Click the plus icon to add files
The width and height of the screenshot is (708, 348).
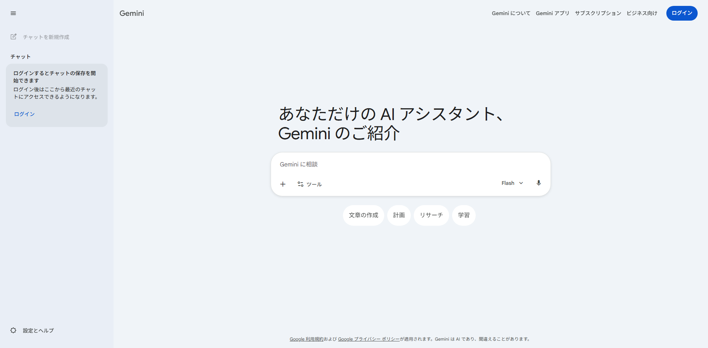point(283,184)
